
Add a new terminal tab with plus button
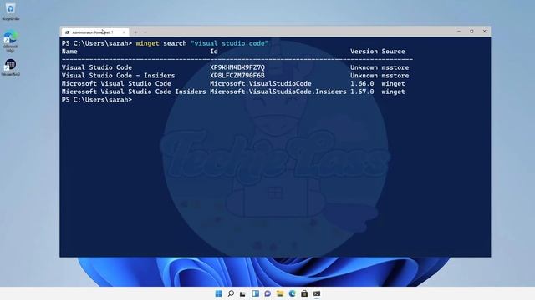click(x=135, y=32)
